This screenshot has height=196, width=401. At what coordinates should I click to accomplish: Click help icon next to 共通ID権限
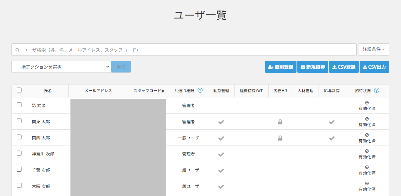point(200,90)
